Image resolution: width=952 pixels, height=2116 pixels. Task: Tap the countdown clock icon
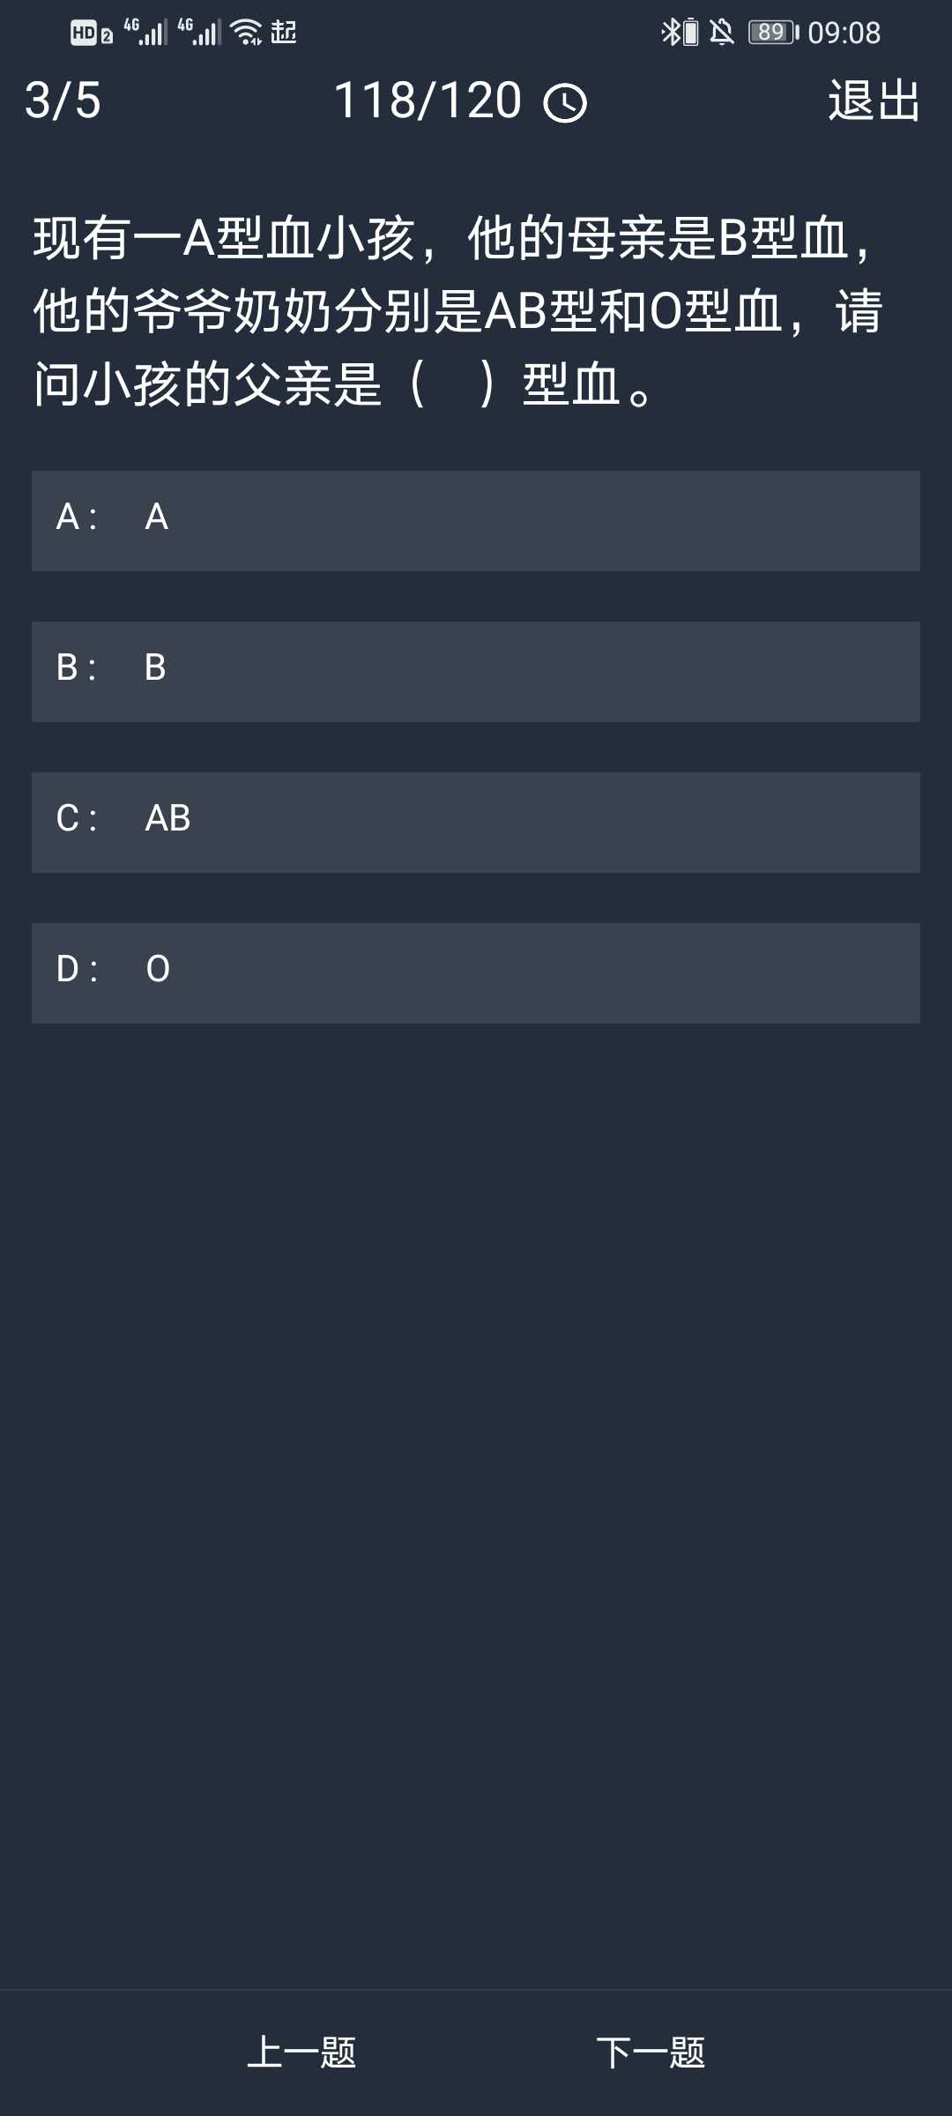pyautogui.click(x=565, y=103)
